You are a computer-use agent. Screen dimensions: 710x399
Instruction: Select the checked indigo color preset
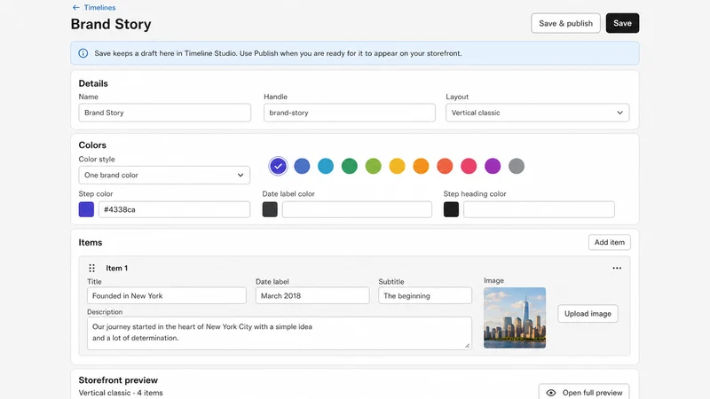point(278,166)
